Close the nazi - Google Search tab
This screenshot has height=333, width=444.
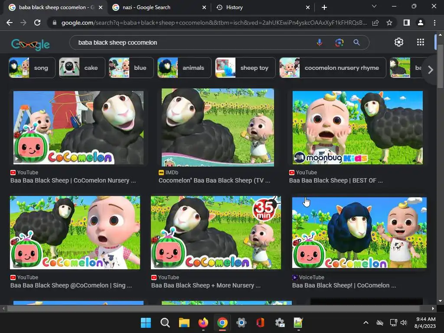pyautogui.click(x=204, y=8)
